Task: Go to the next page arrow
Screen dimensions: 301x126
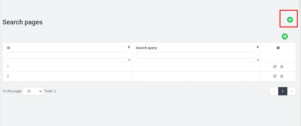Action: pyautogui.click(x=291, y=91)
